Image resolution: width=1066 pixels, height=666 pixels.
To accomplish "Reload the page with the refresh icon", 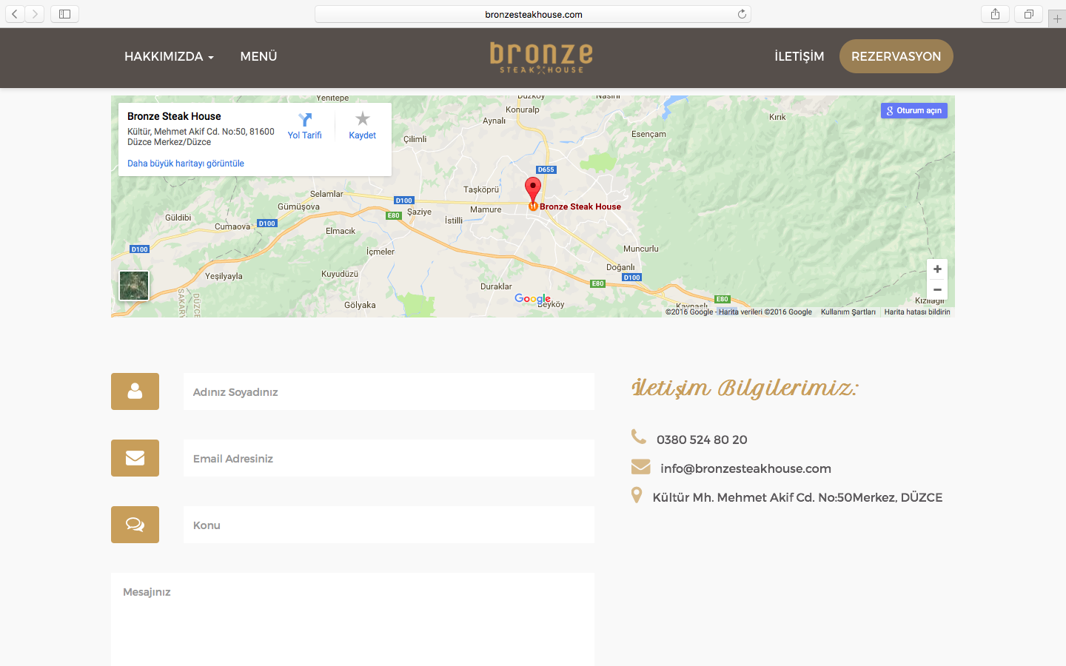I will [742, 14].
